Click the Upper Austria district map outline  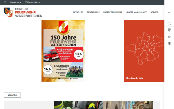pyautogui.click(x=144, y=48)
